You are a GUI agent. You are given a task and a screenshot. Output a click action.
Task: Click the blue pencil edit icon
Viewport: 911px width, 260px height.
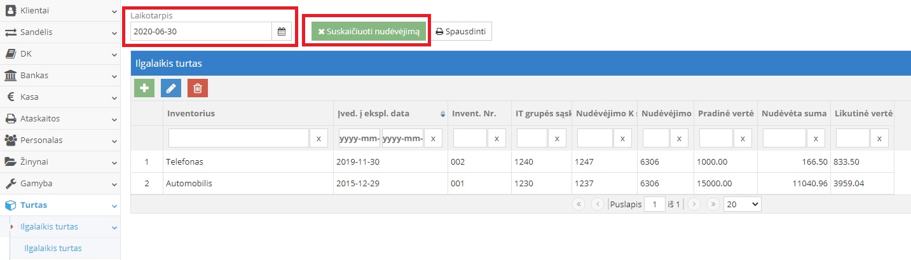171,88
